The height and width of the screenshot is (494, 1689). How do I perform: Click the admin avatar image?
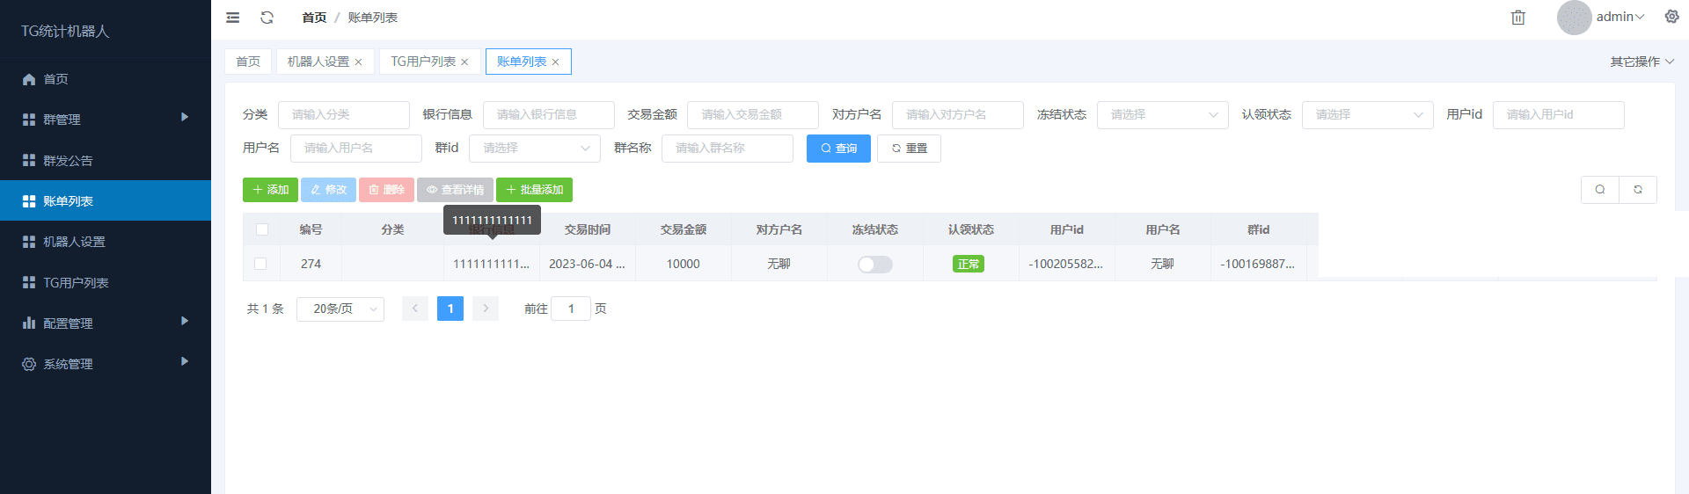(x=1574, y=18)
